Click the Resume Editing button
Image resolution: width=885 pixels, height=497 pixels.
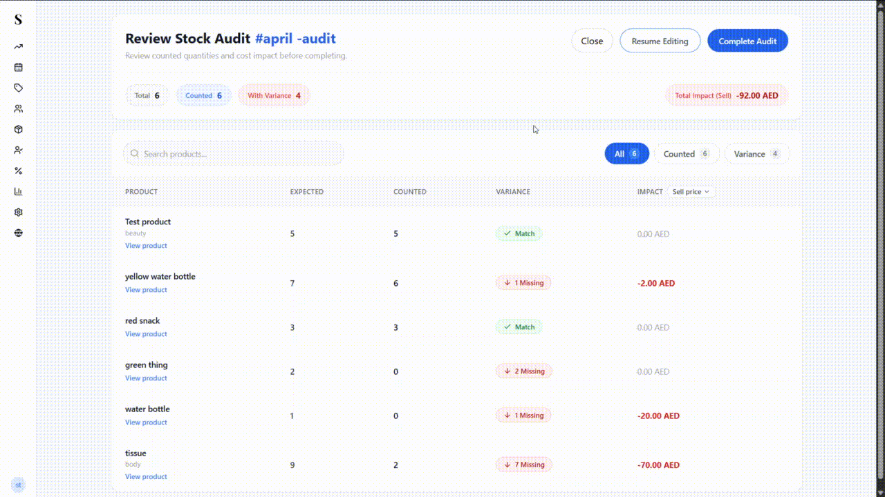(660, 41)
